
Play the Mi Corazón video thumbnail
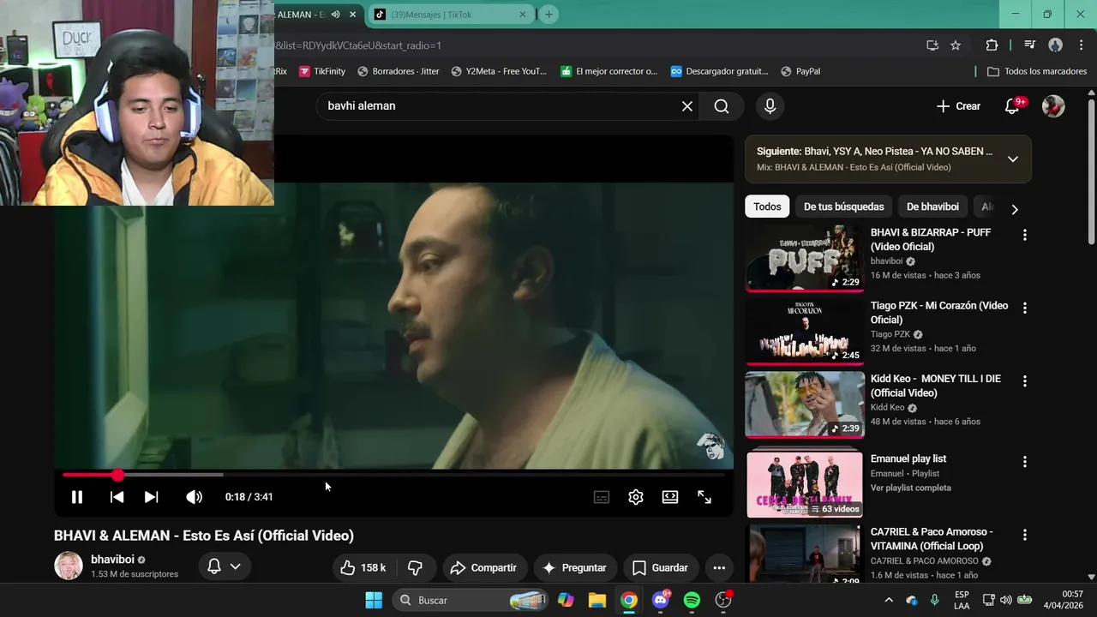pyautogui.click(x=805, y=331)
